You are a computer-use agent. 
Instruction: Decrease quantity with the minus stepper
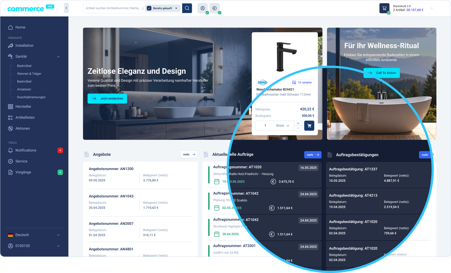pos(298,128)
